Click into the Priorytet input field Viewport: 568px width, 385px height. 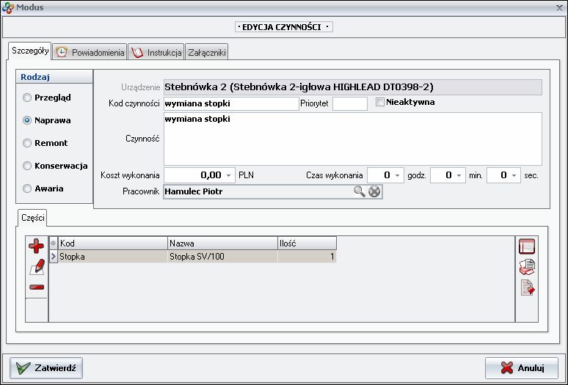tap(349, 103)
